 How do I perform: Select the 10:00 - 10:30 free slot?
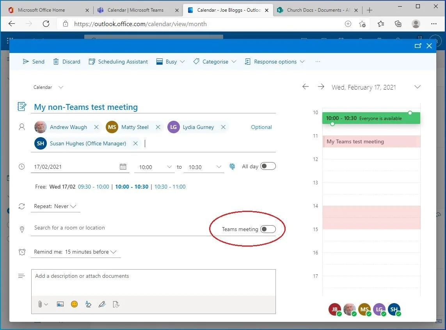click(132, 187)
